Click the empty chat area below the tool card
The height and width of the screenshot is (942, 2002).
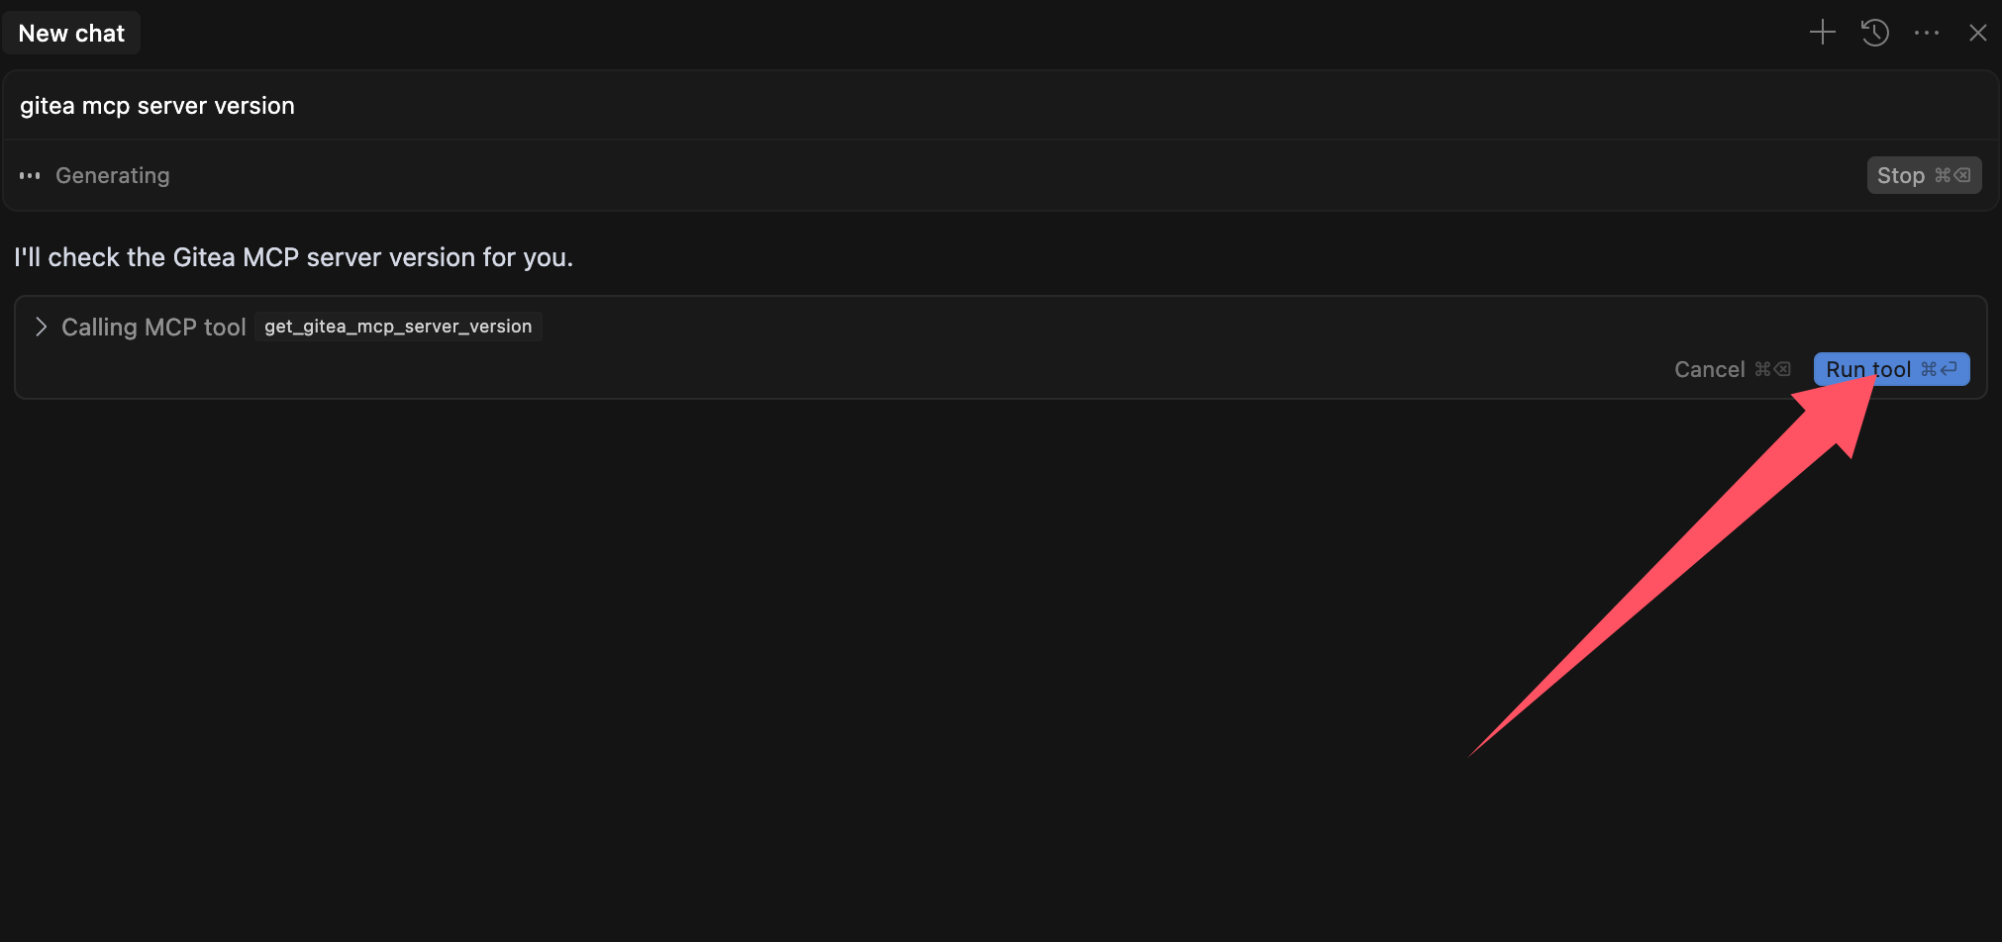[792, 643]
